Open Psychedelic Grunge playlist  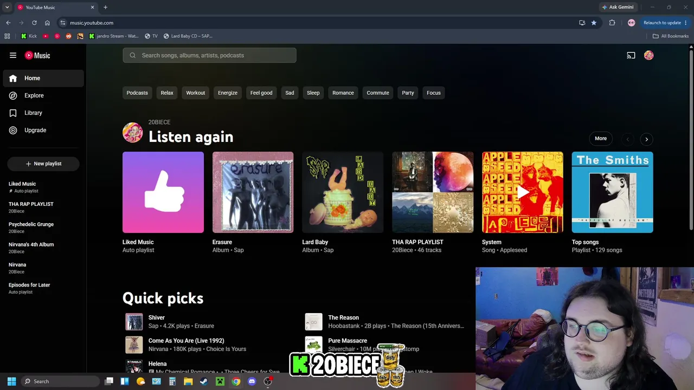[43, 227]
